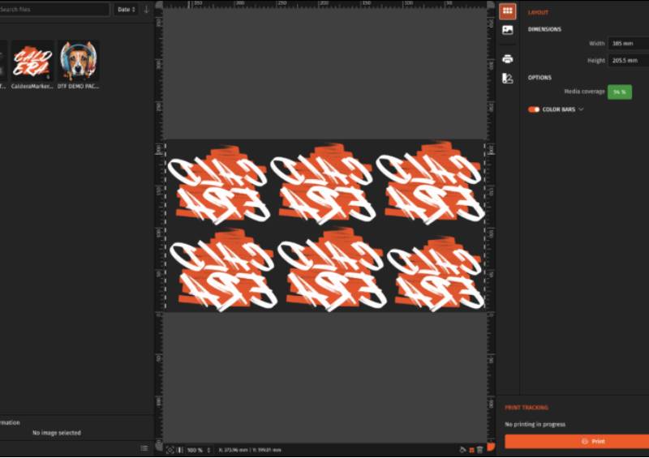This screenshot has height=458, width=649.
Task: Click the Width field showing 385 mm
Action: (x=627, y=43)
